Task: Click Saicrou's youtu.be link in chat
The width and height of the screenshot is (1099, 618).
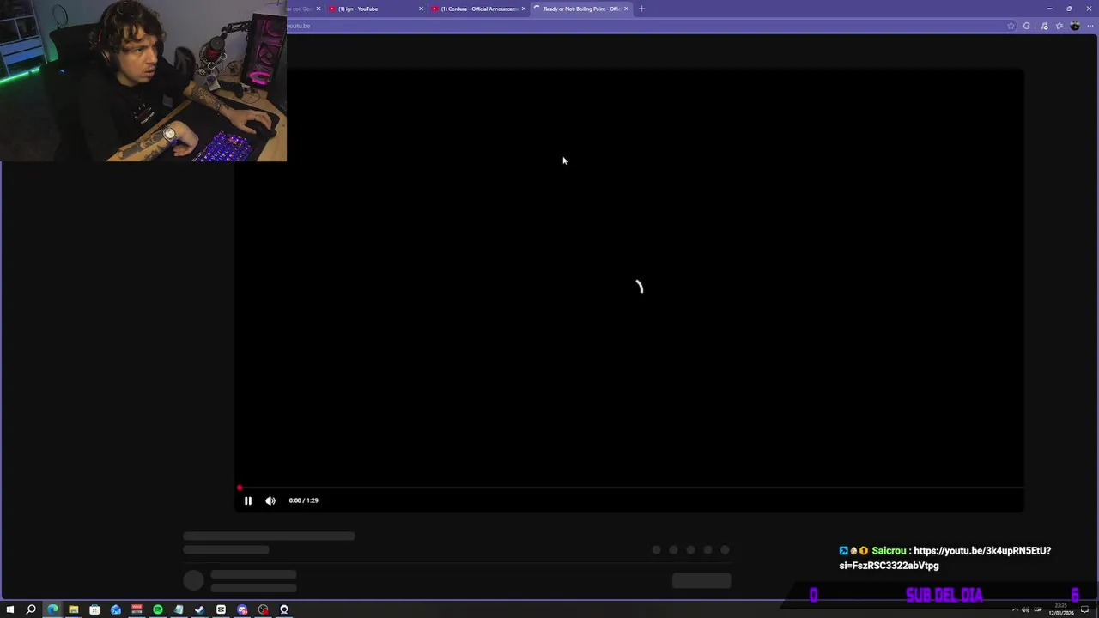Action: click(945, 558)
